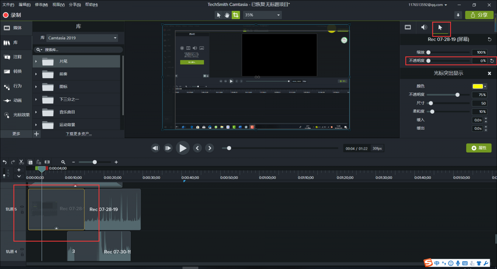Toggle visibility eye for 轨道 5
497x269 pixels.
tap(22, 207)
